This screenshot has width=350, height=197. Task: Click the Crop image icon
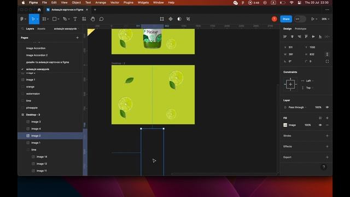pos(188,19)
